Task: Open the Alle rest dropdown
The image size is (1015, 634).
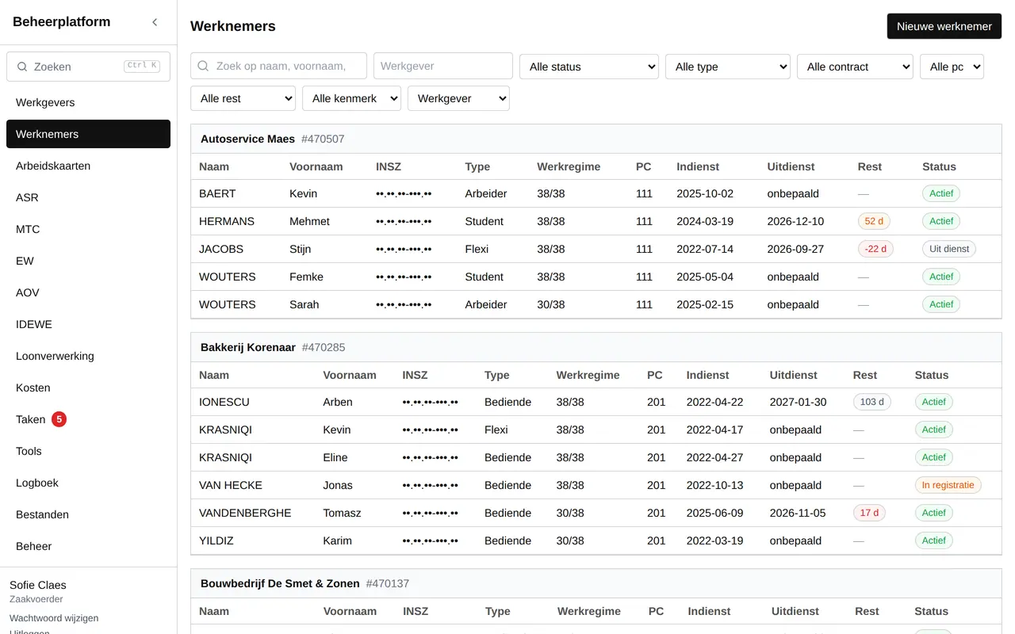Action: coord(243,98)
